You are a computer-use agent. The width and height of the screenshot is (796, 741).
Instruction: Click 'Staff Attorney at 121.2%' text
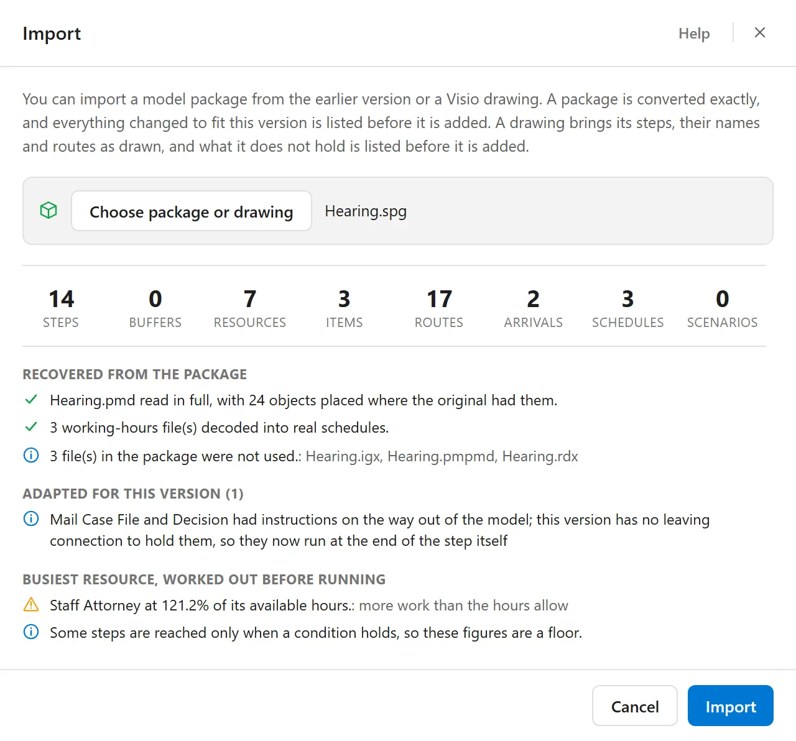point(202,605)
